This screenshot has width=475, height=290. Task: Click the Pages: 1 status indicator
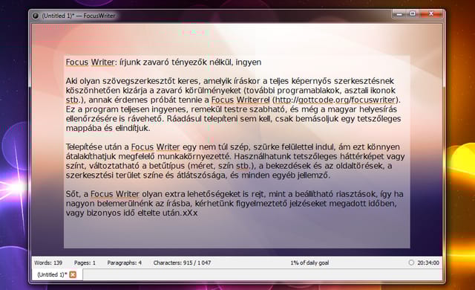tap(85, 262)
